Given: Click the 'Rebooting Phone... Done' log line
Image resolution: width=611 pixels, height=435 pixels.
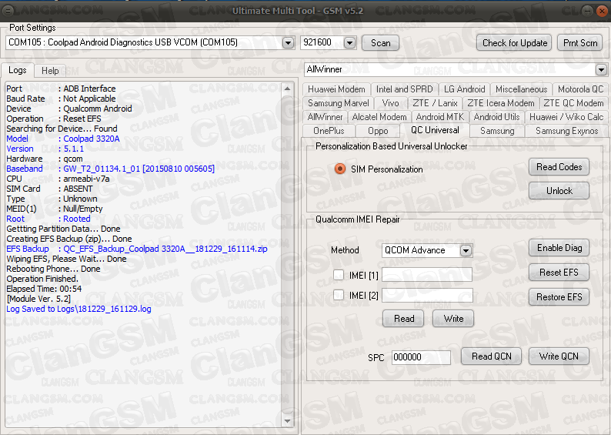Looking at the screenshot, I should tap(53, 269).
